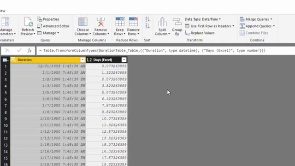Viewport: 295px width, 166px height.
Task: Click the Split Column icon
Action: point(162,22)
